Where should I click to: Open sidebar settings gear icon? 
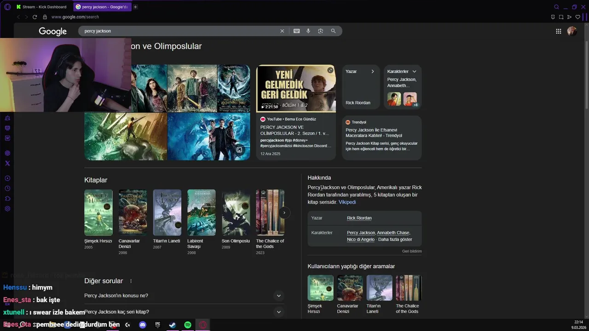pos(7,209)
